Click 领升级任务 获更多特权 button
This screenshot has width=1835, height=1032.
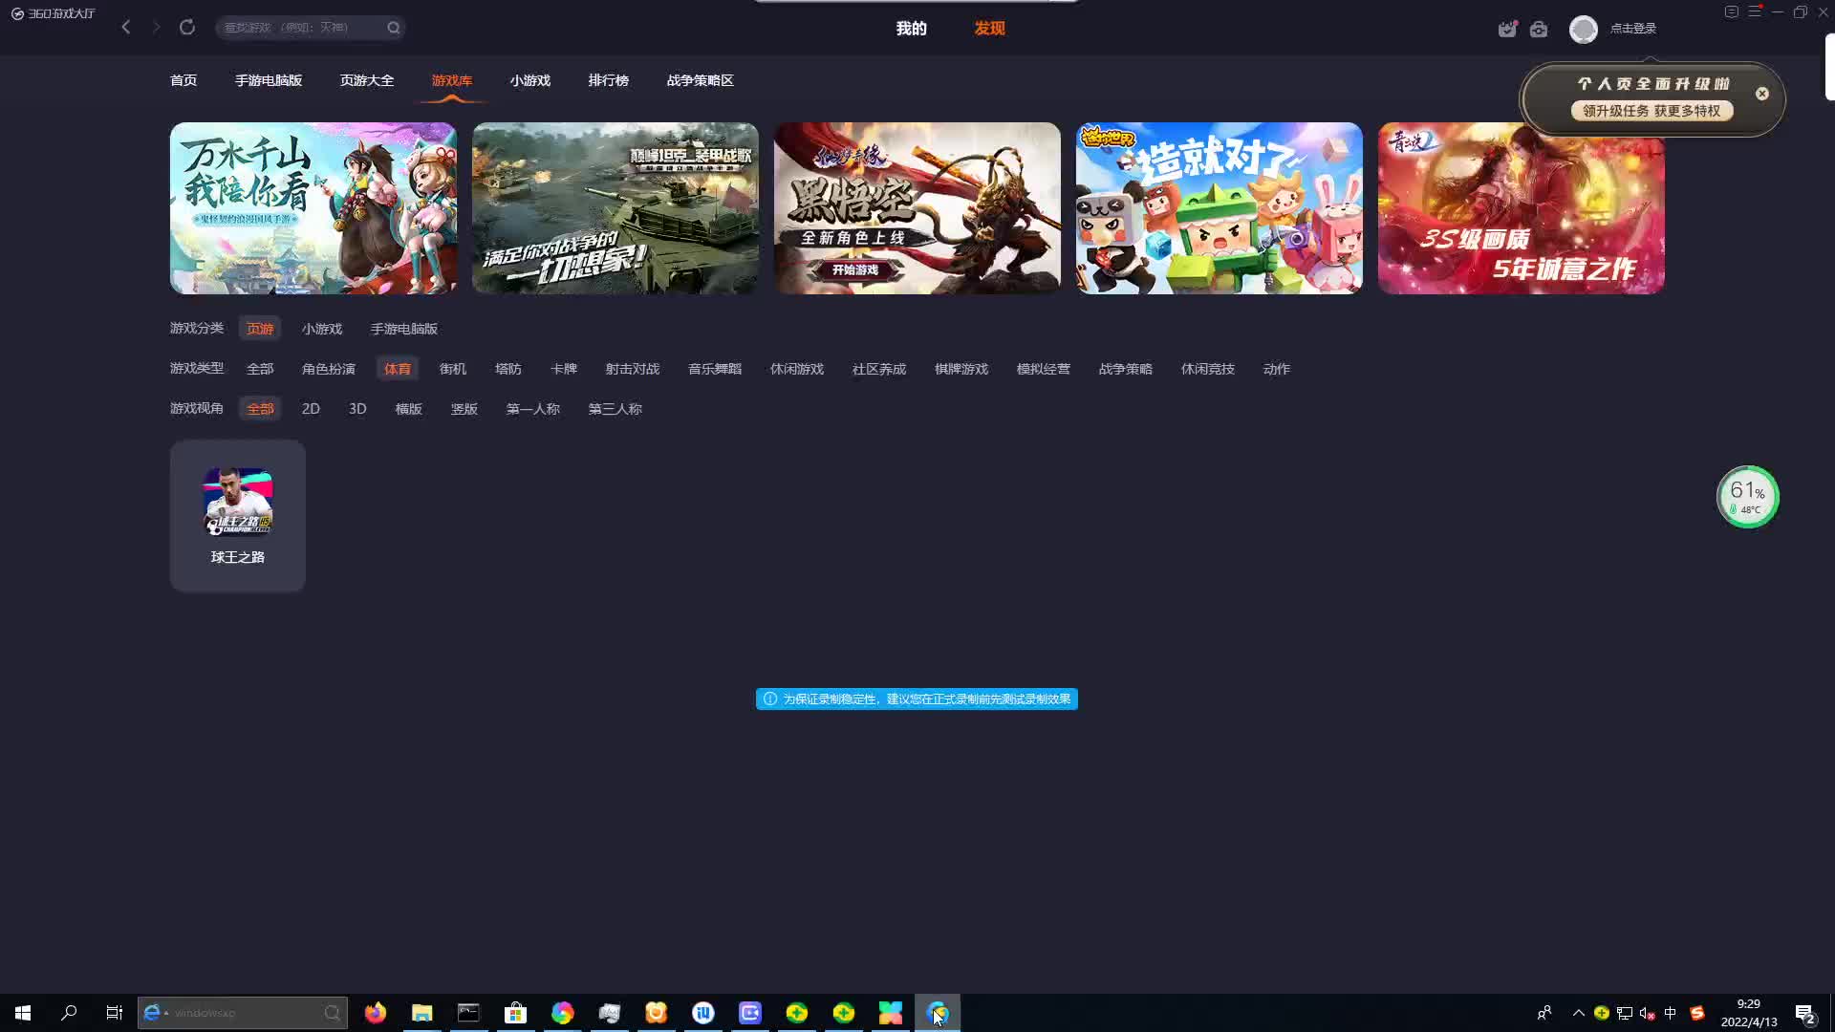coord(1651,111)
